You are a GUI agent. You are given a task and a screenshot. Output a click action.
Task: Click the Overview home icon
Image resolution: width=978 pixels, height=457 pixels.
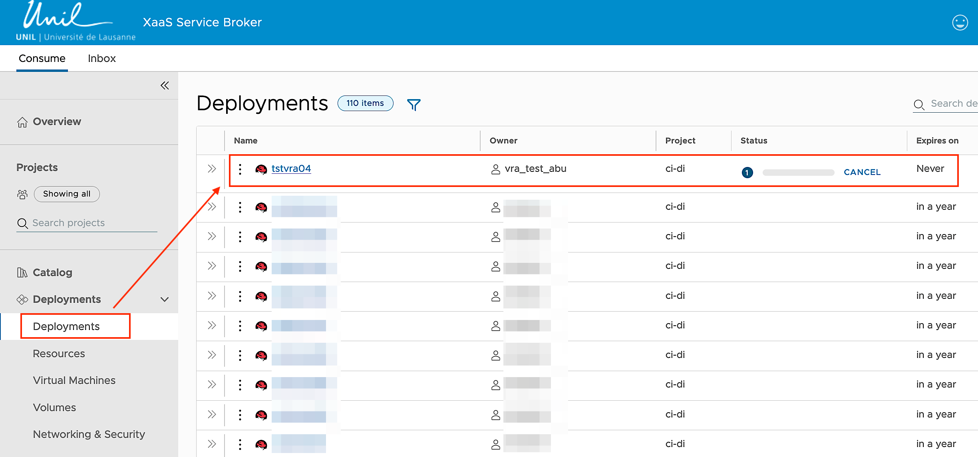click(22, 122)
